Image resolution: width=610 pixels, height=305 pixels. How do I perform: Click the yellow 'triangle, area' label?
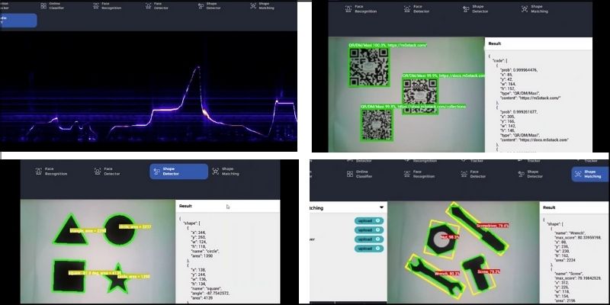pos(88,231)
